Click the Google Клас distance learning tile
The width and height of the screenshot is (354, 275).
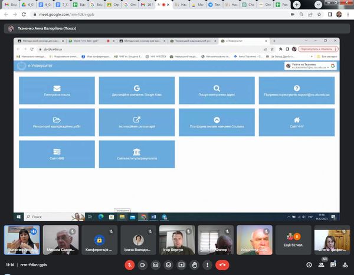137,90
